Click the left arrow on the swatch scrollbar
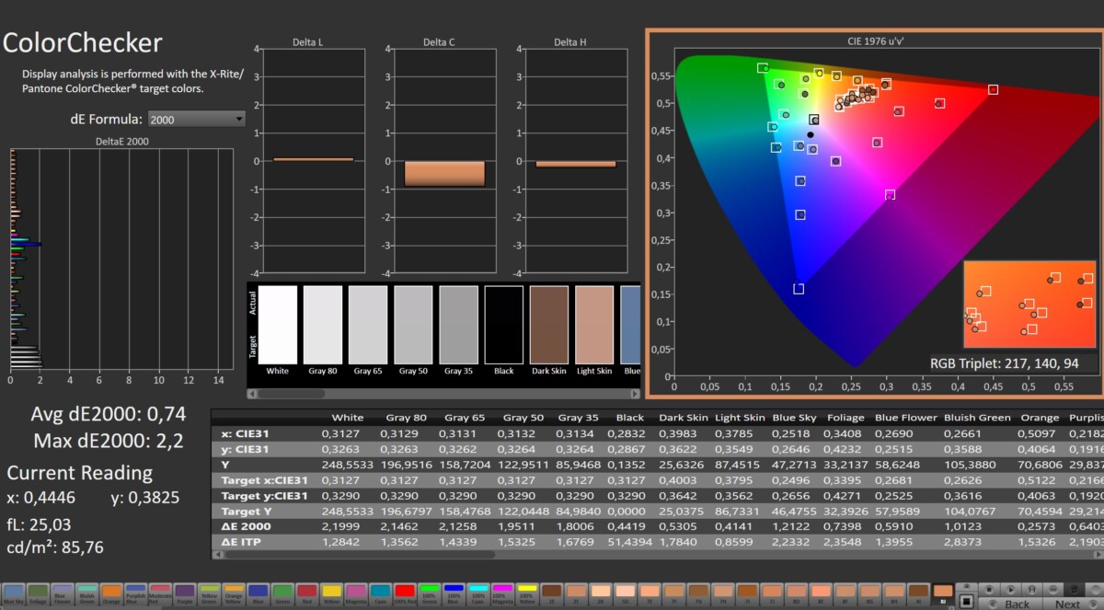This screenshot has height=610, width=1104. [253, 393]
